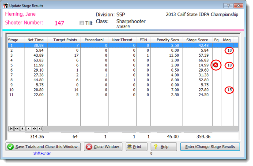
Task: Select stage 11 net time 22.00
Action: coord(38,95)
